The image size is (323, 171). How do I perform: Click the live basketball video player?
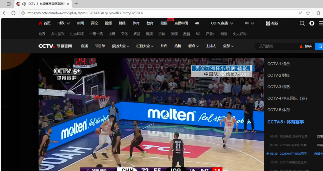[x=151, y=114]
